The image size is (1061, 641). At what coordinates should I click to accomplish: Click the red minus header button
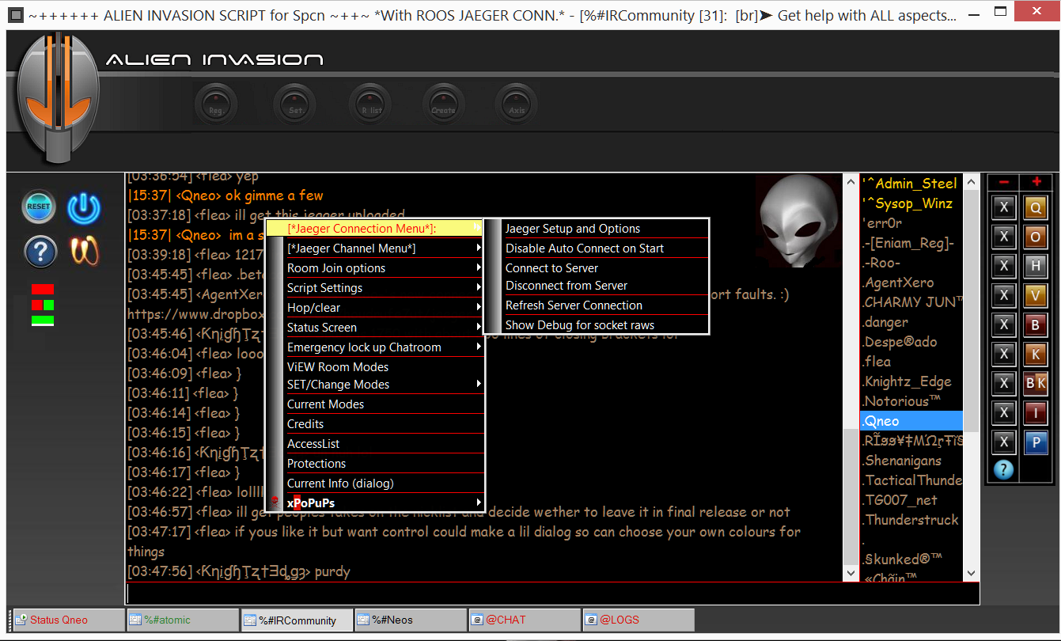click(1004, 183)
